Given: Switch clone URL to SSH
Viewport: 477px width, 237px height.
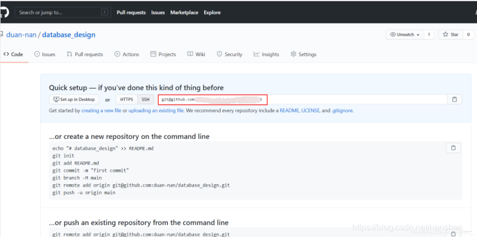Looking at the screenshot, I should (145, 100).
